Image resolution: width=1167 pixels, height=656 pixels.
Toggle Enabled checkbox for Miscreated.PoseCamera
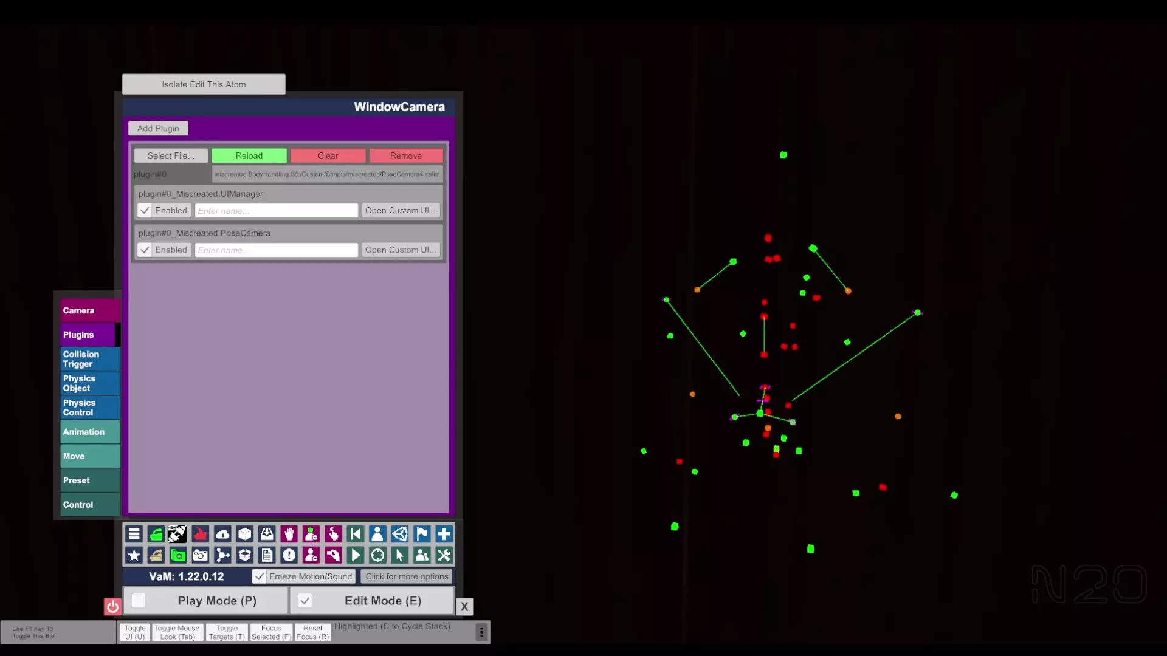[x=145, y=250]
